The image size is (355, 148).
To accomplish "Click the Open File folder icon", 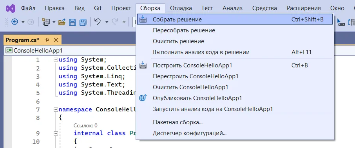I will [x=62, y=22].
